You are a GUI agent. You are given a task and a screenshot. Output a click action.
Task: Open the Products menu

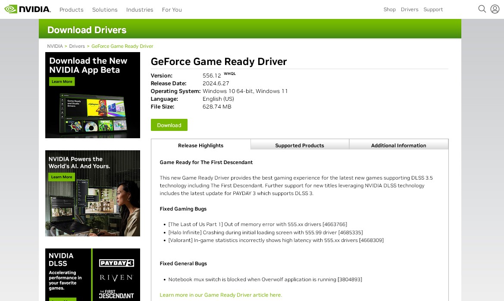[72, 9]
